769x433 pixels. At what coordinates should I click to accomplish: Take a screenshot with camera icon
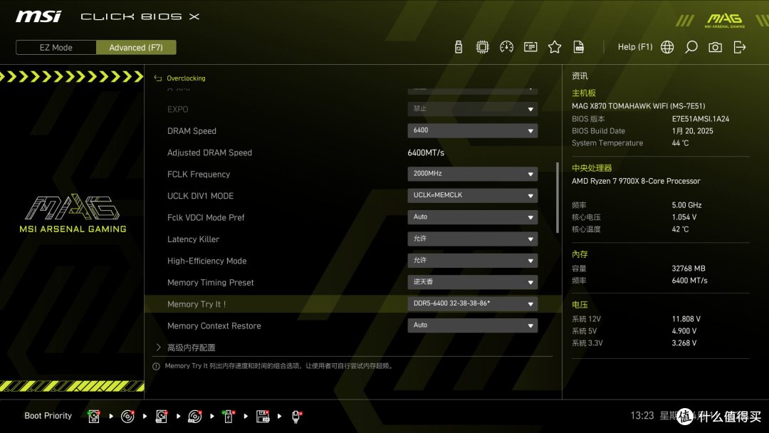(x=715, y=47)
